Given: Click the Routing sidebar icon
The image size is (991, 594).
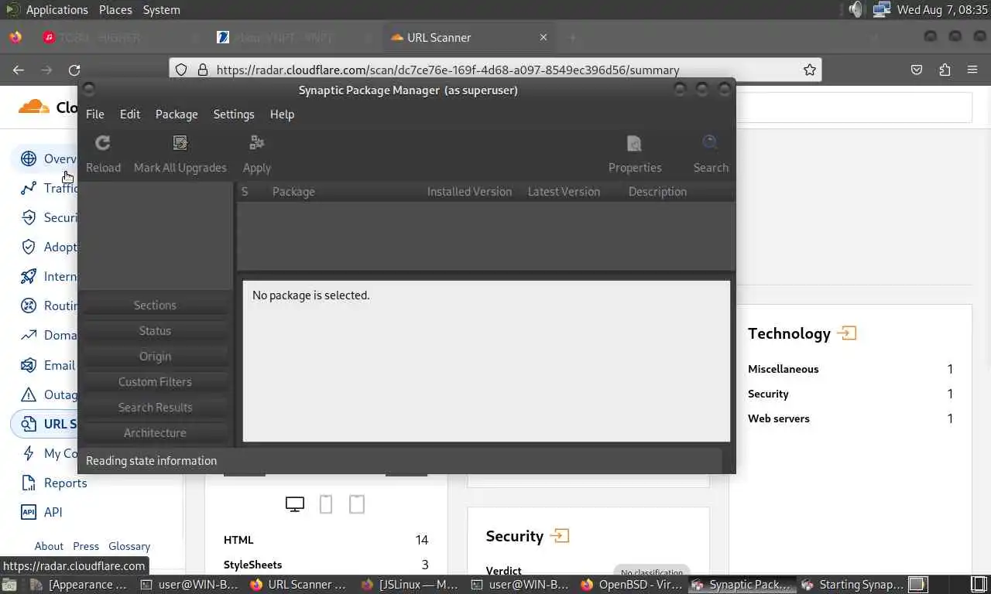Looking at the screenshot, I should pos(29,306).
